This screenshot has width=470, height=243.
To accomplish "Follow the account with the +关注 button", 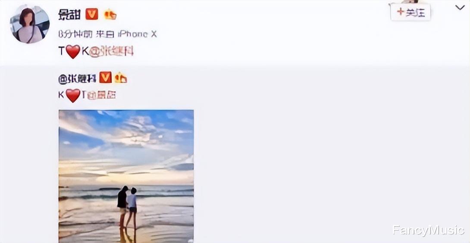I will [x=410, y=12].
